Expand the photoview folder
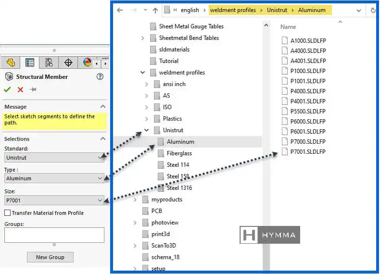Image resolution: width=380 pixels, height=274 pixels. pos(135,223)
